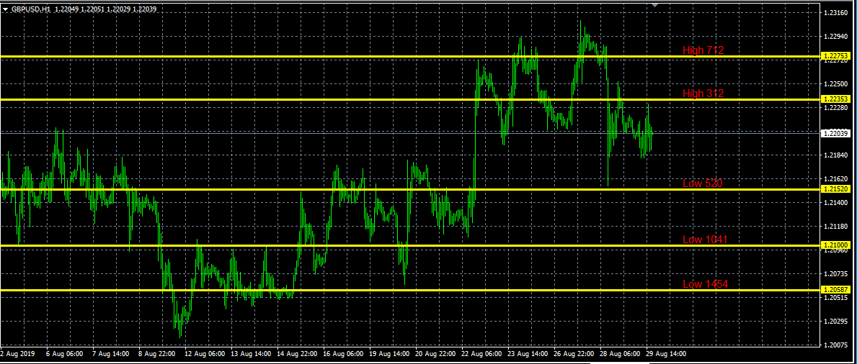
Task: Click the yellow 1.22753 price tag on axis
Action: [835, 56]
